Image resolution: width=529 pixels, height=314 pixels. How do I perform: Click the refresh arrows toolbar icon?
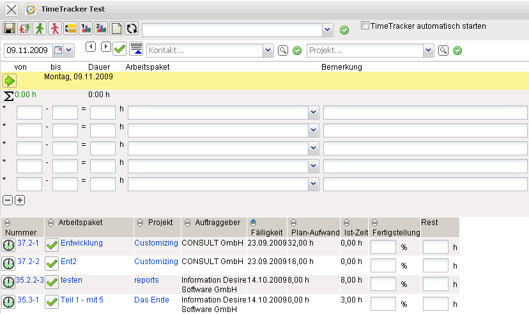(x=132, y=28)
